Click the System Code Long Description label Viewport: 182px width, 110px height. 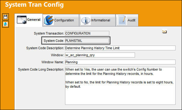pos(41,69)
